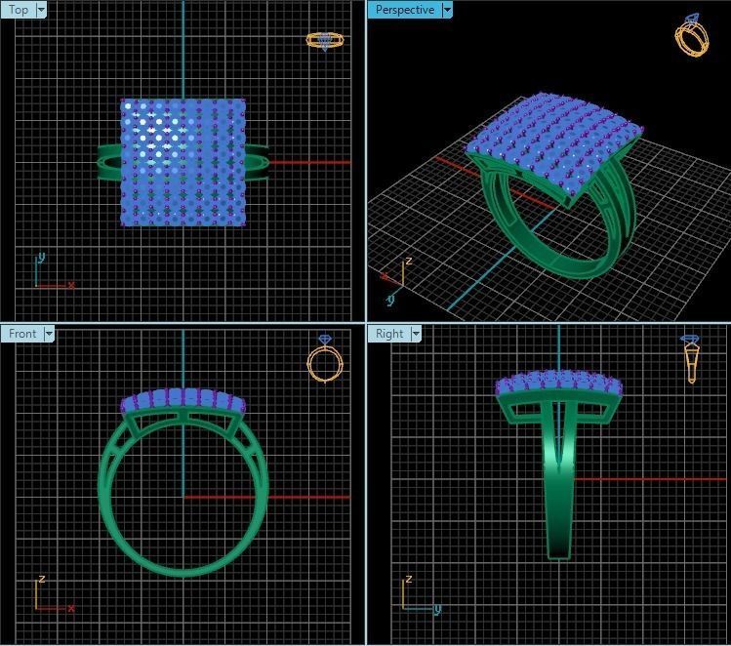Click the ring orientation icon in Perspective viewport

coord(692,35)
